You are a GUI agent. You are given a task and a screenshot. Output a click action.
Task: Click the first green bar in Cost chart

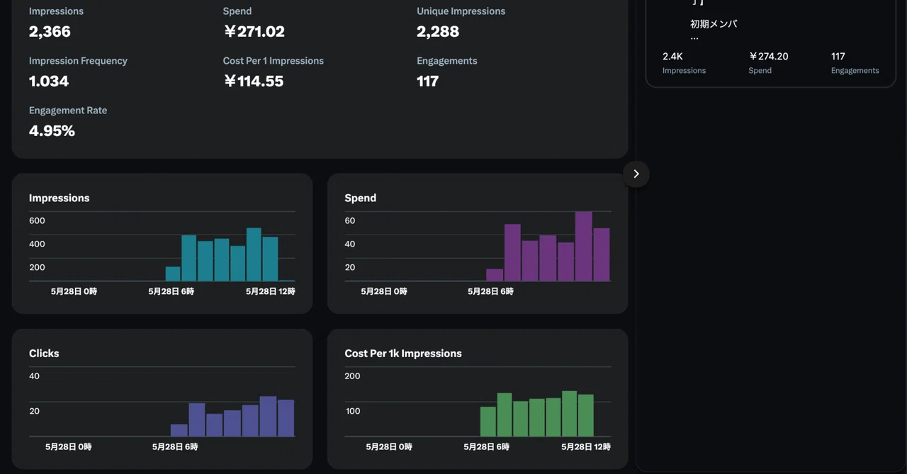[488, 422]
